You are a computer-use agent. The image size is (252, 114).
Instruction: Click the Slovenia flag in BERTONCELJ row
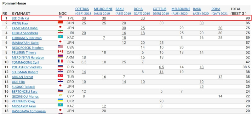(60, 90)
